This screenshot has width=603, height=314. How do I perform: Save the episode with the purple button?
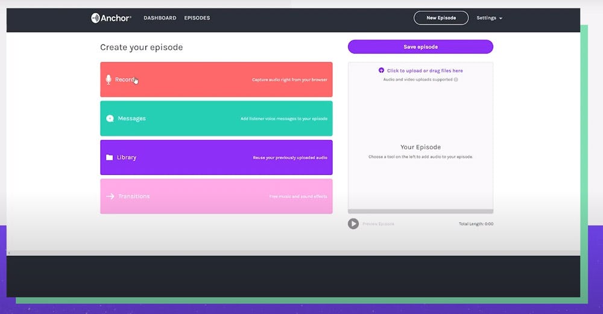point(420,47)
